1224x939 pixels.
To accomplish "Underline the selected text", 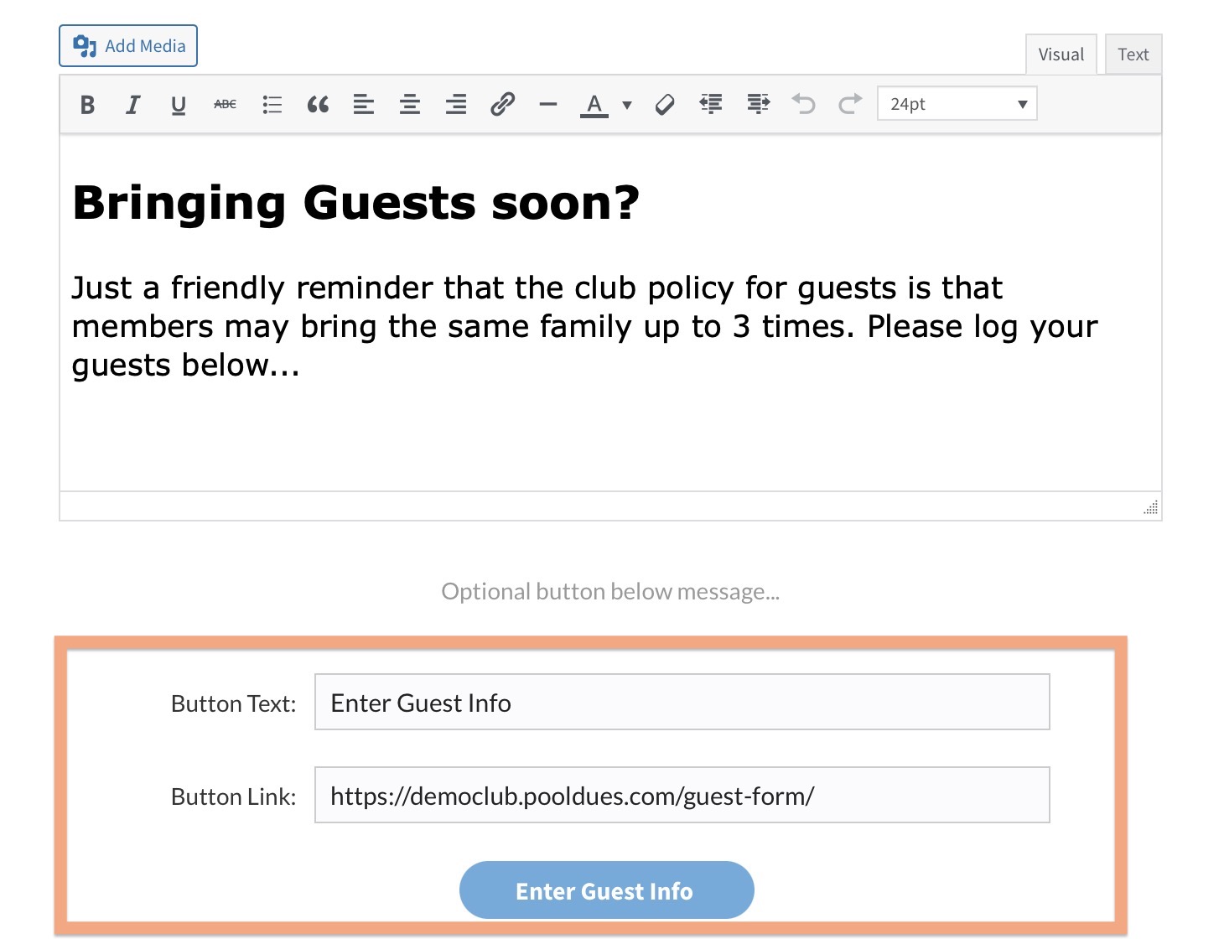I will 178,105.
